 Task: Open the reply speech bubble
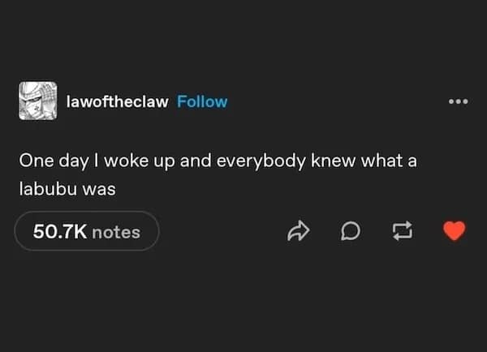point(350,232)
